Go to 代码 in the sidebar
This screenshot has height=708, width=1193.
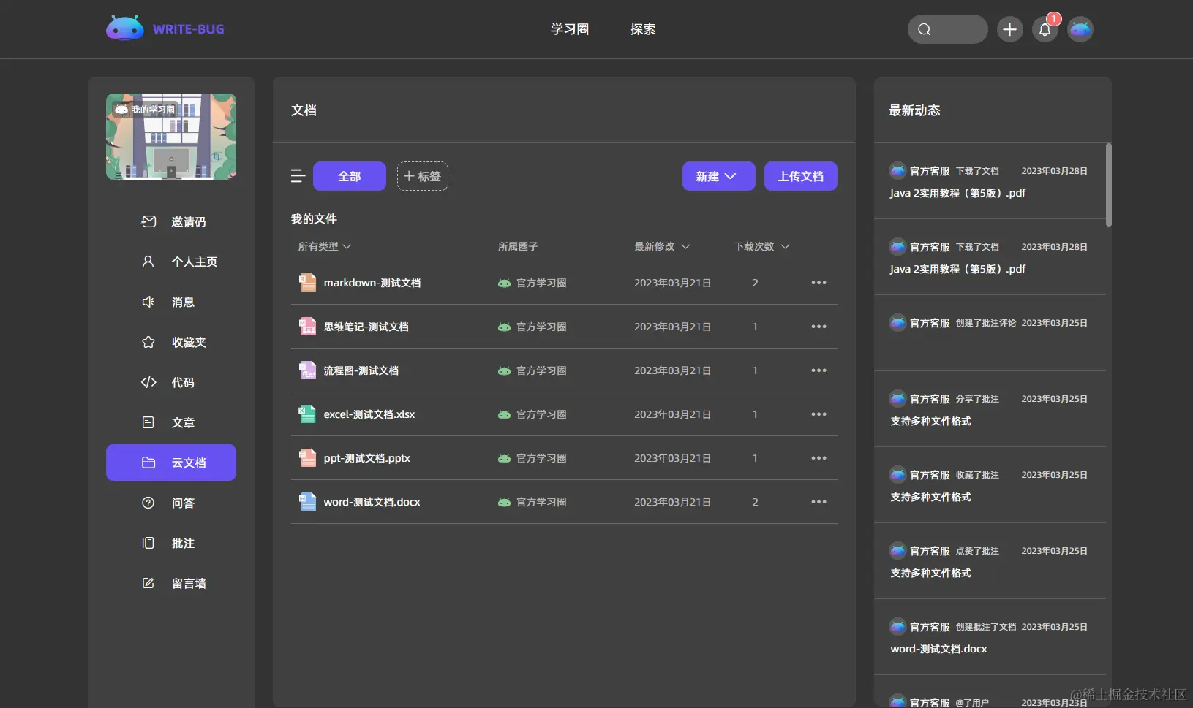click(x=171, y=382)
